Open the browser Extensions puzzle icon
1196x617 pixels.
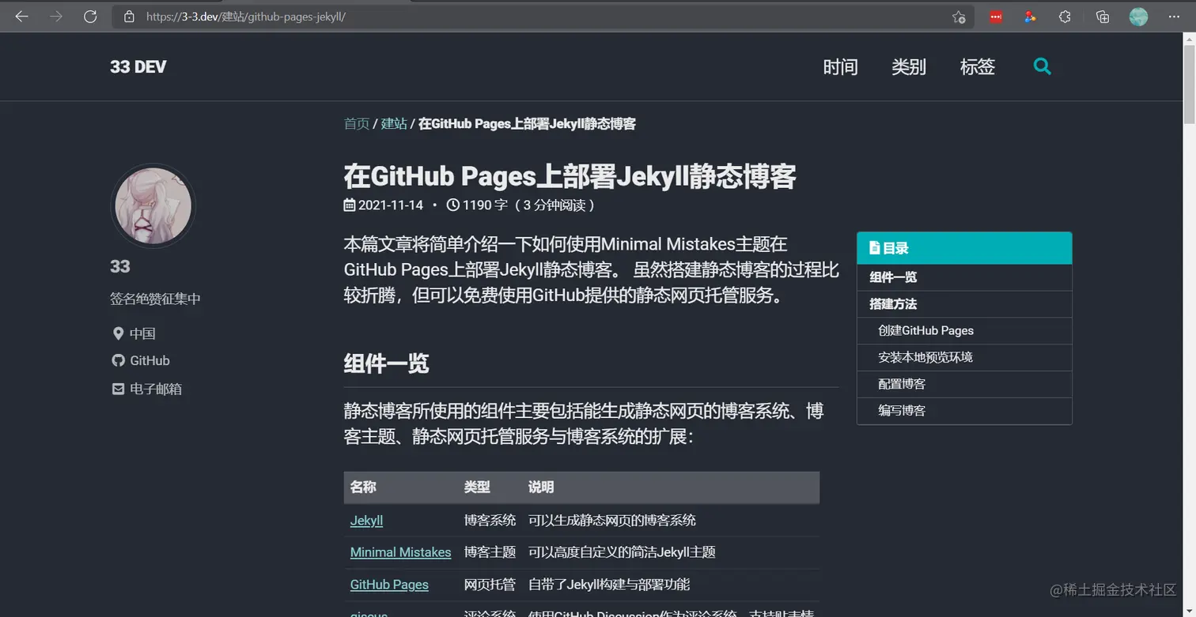coord(1065,16)
